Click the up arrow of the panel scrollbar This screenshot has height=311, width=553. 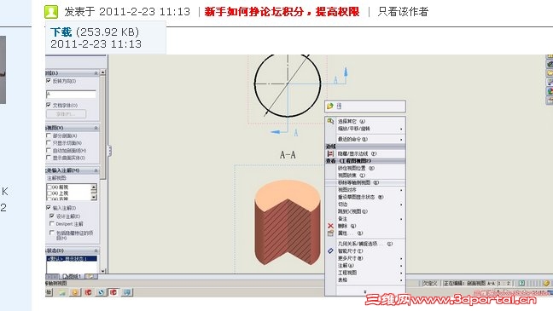[x=103, y=72]
